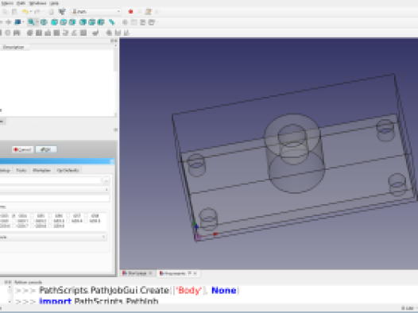The height and width of the screenshot is (313, 418).
Task: Set the right view cube icon
Action: click(72, 22)
